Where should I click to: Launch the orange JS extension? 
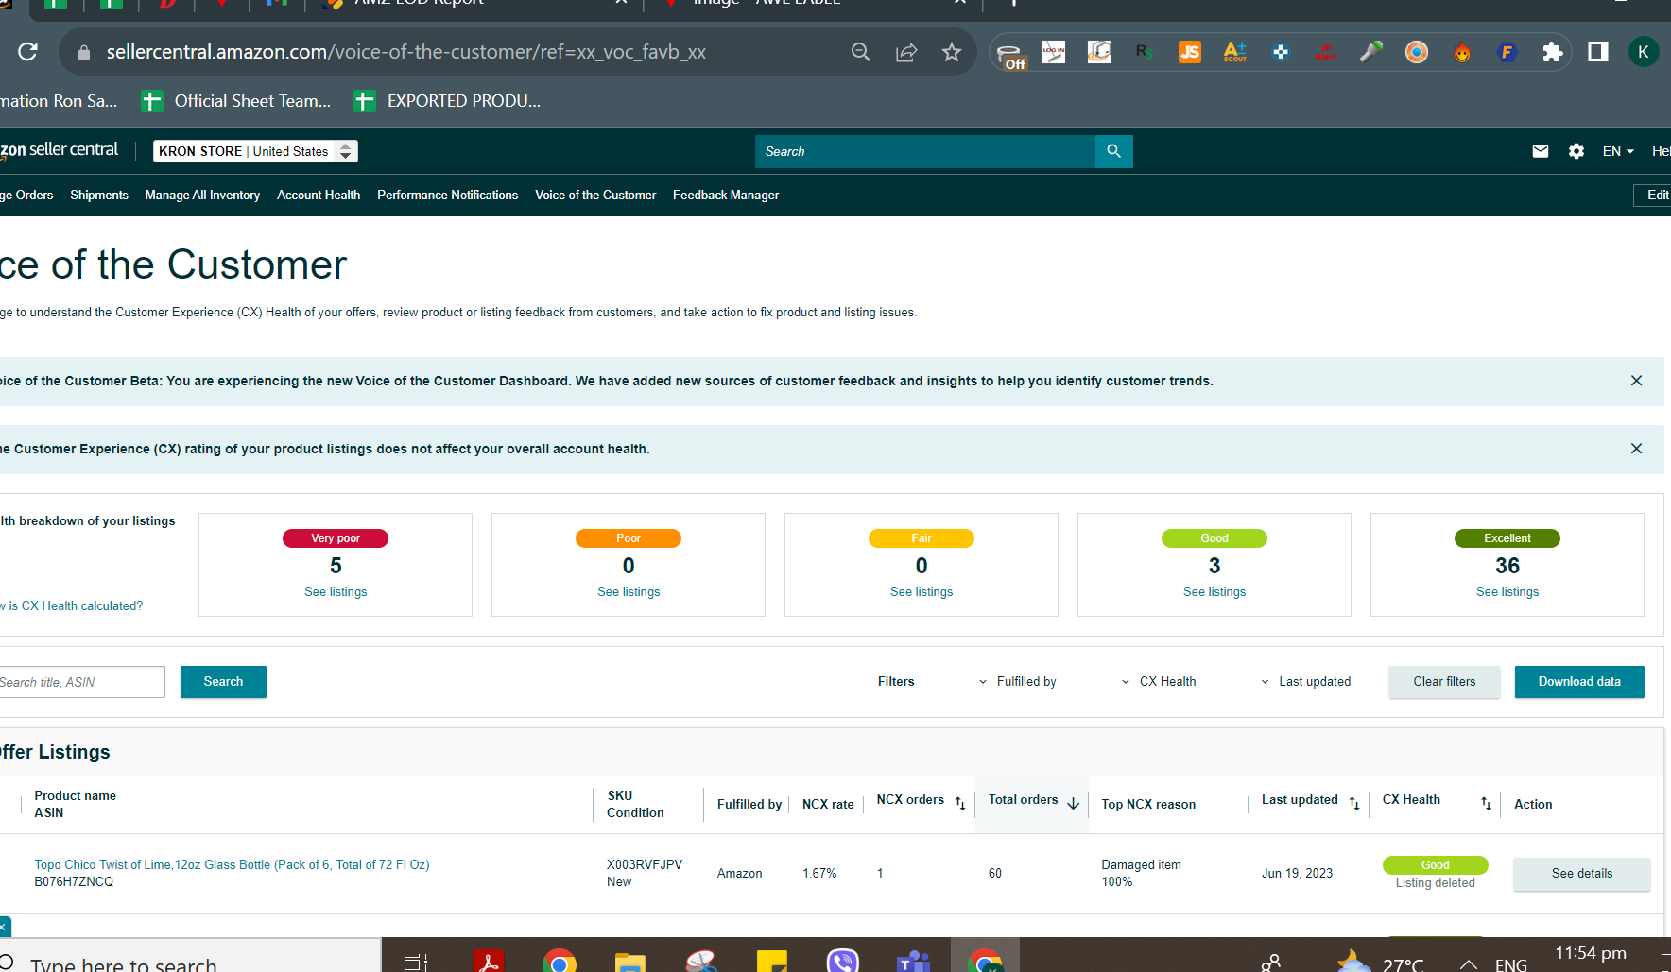[x=1190, y=52]
